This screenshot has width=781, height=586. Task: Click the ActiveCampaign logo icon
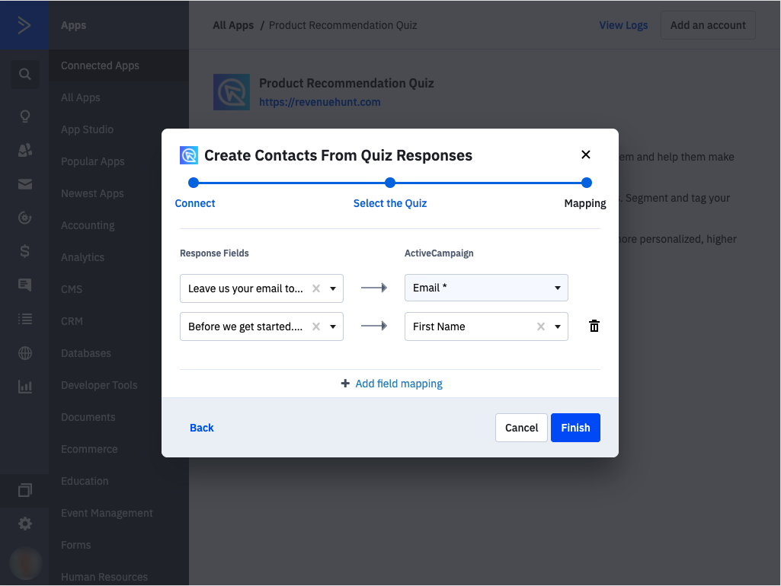tap(24, 25)
